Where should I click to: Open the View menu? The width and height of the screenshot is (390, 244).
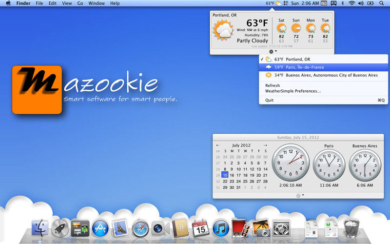[x=67, y=3]
